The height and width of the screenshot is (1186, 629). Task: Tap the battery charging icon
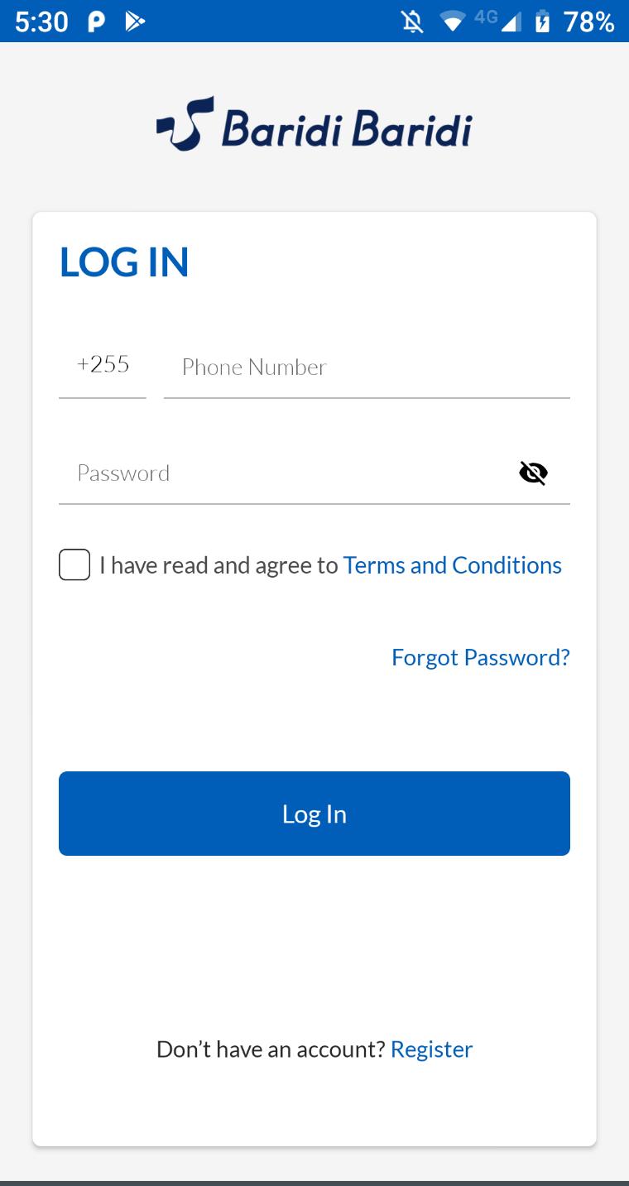[x=543, y=22]
